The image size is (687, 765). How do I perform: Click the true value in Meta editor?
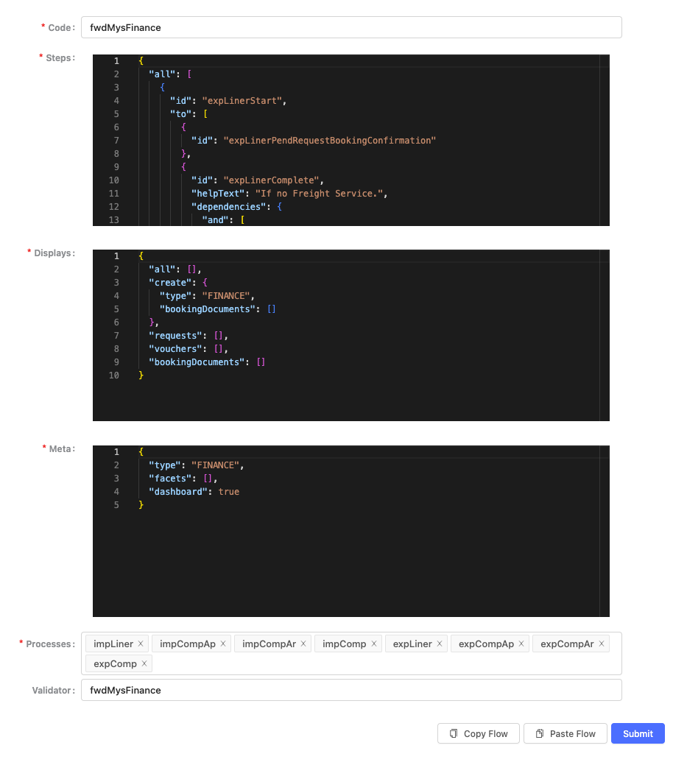tap(229, 491)
